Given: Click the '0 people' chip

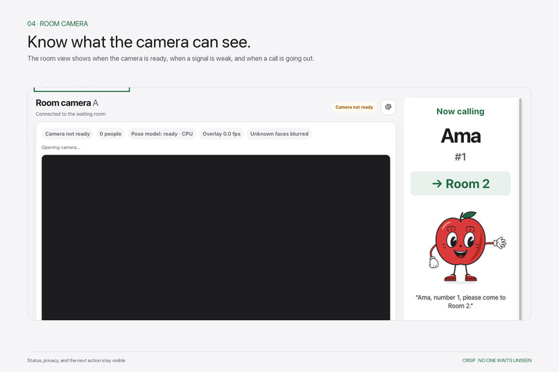Looking at the screenshot, I should click(110, 134).
